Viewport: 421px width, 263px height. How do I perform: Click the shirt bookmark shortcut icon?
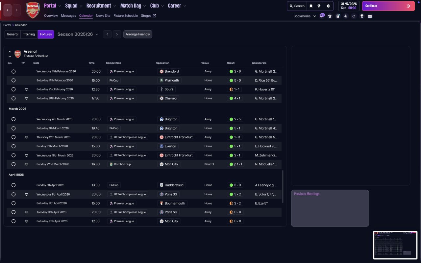click(x=330, y=16)
